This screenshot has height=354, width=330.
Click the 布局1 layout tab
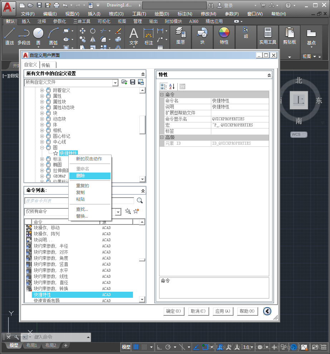[x=31, y=345]
